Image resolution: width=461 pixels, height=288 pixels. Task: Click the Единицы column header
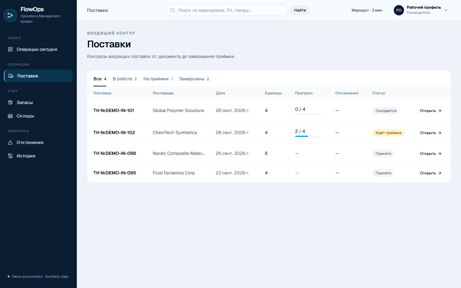click(273, 93)
